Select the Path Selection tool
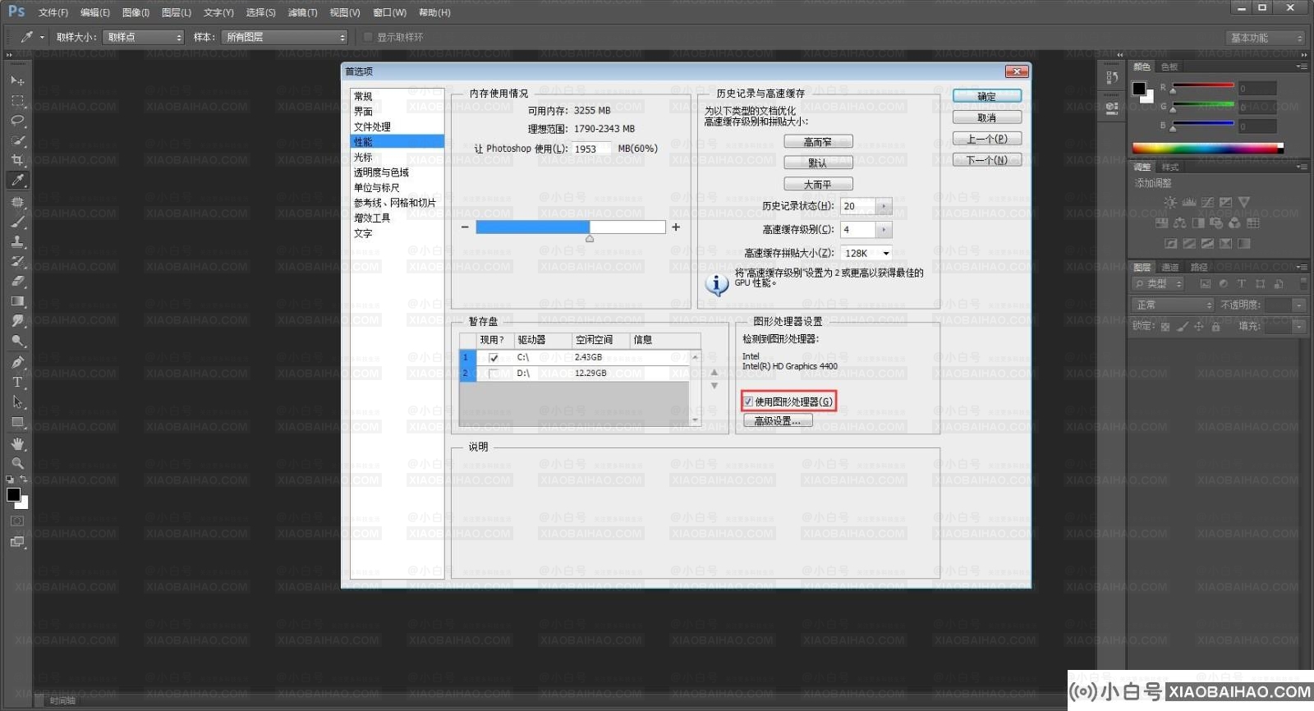 coord(17,402)
